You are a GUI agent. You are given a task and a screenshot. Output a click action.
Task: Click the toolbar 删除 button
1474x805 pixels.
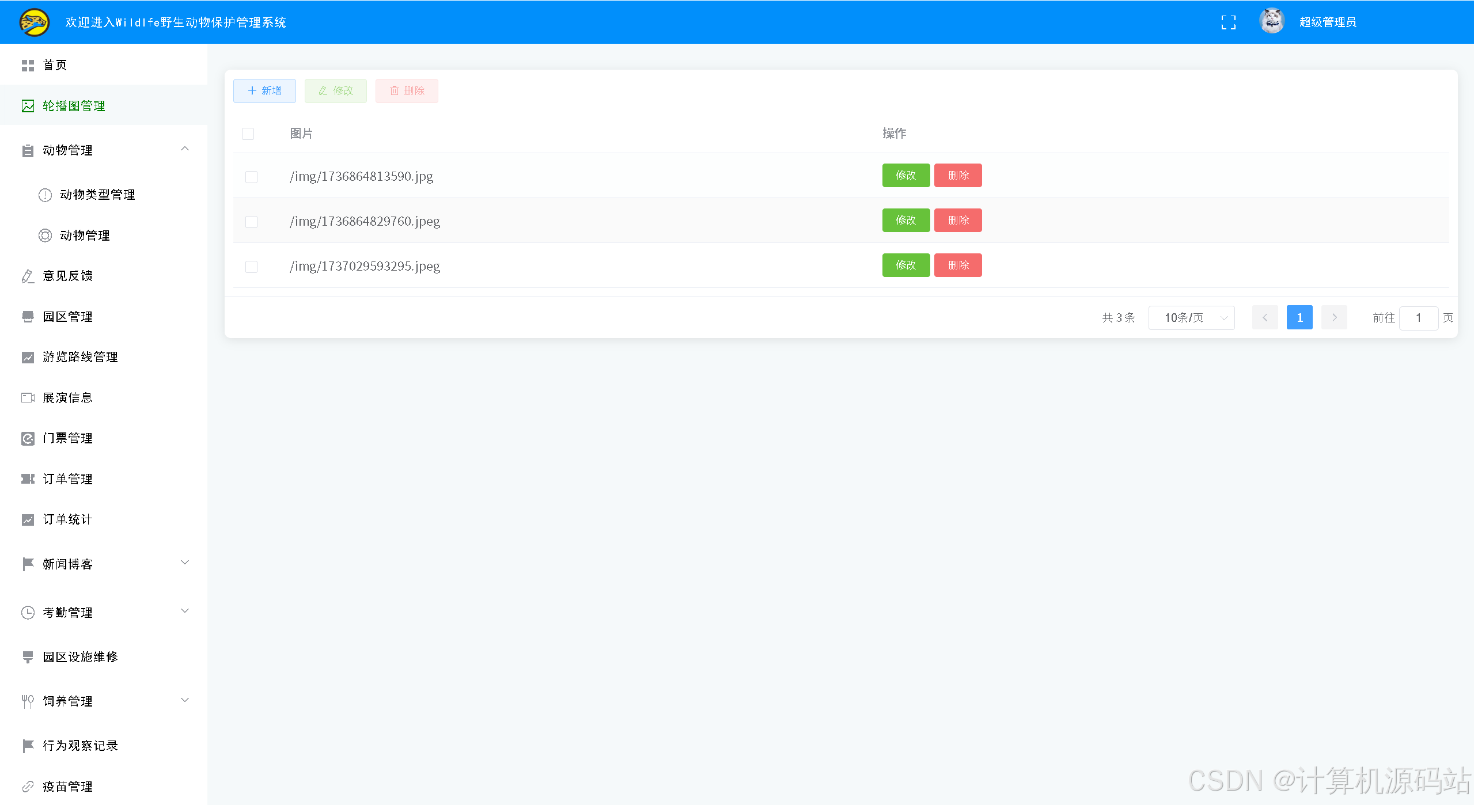point(407,91)
